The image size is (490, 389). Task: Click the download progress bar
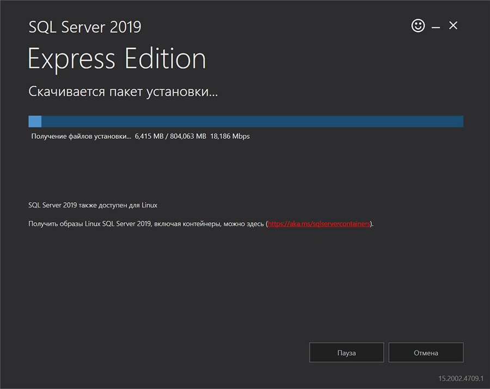click(x=246, y=121)
